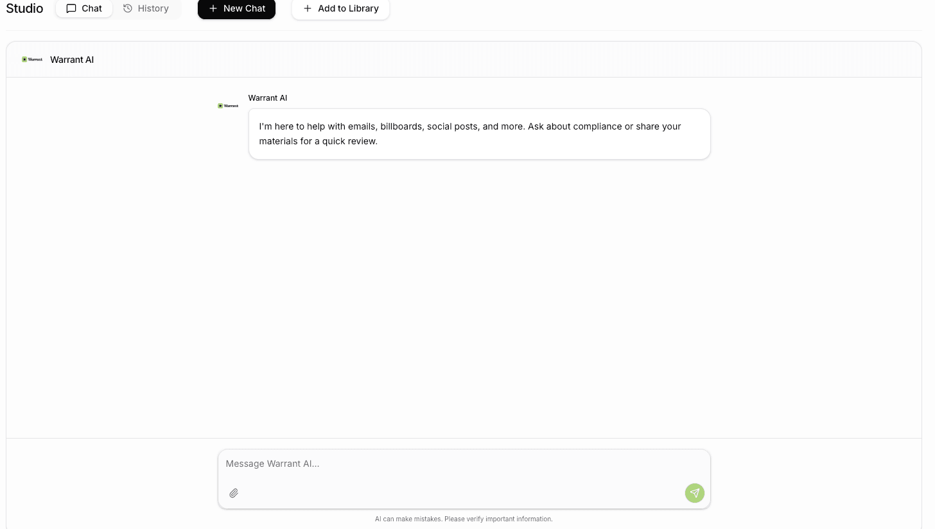The image size is (935, 529).
Task: Select the Warrant AI greeting message bubble
Action: (479, 133)
